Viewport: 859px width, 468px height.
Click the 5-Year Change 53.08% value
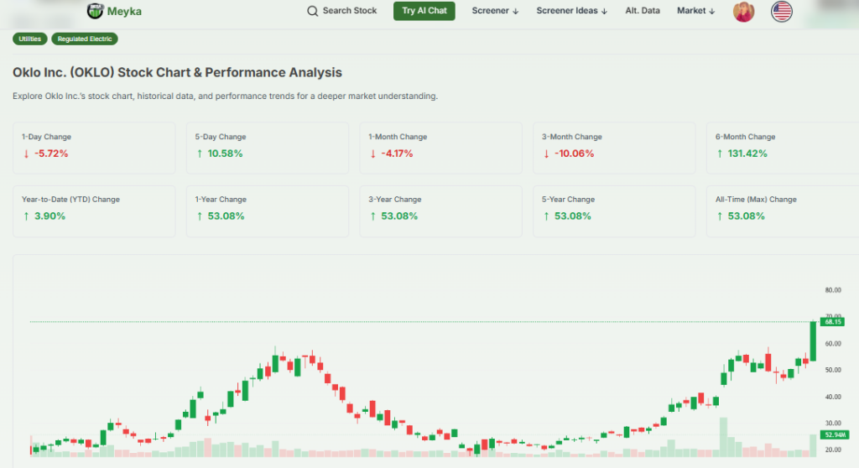[573, 216]
